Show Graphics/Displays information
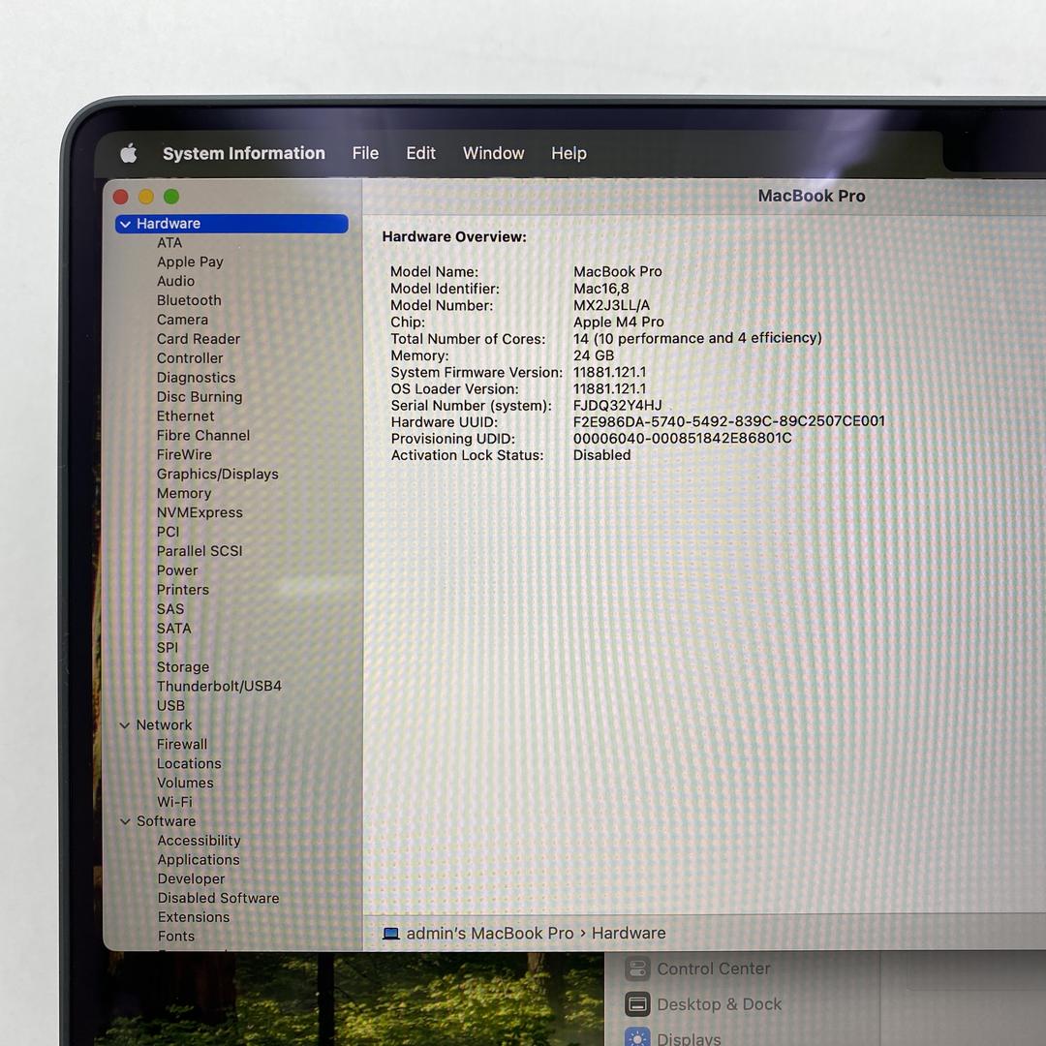The height and width of the screenshot is (1046, 1046). pyautogui.click(x=217, y=474)
